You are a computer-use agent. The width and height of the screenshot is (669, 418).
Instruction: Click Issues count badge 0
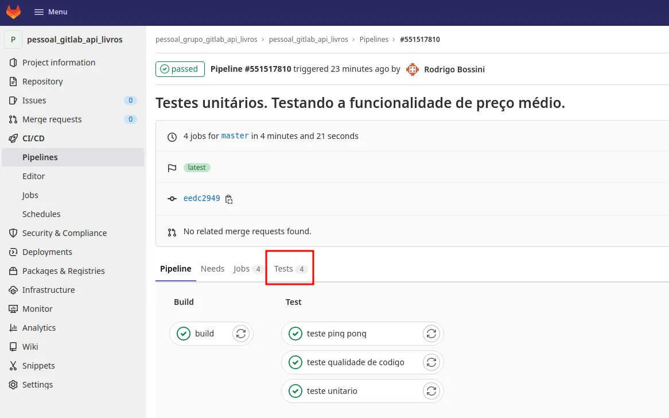click(131, 100)
